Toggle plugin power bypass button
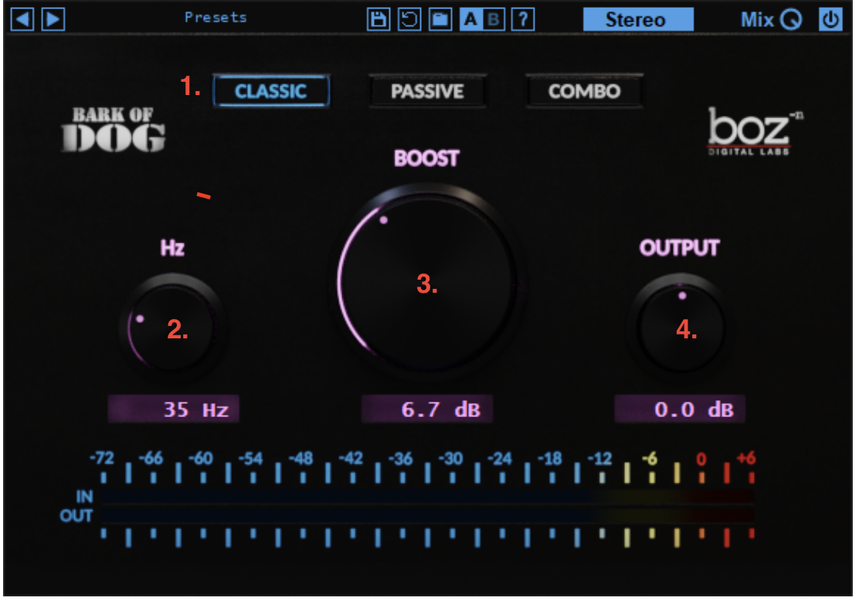The image size is (859, 601). coord(830,20)
